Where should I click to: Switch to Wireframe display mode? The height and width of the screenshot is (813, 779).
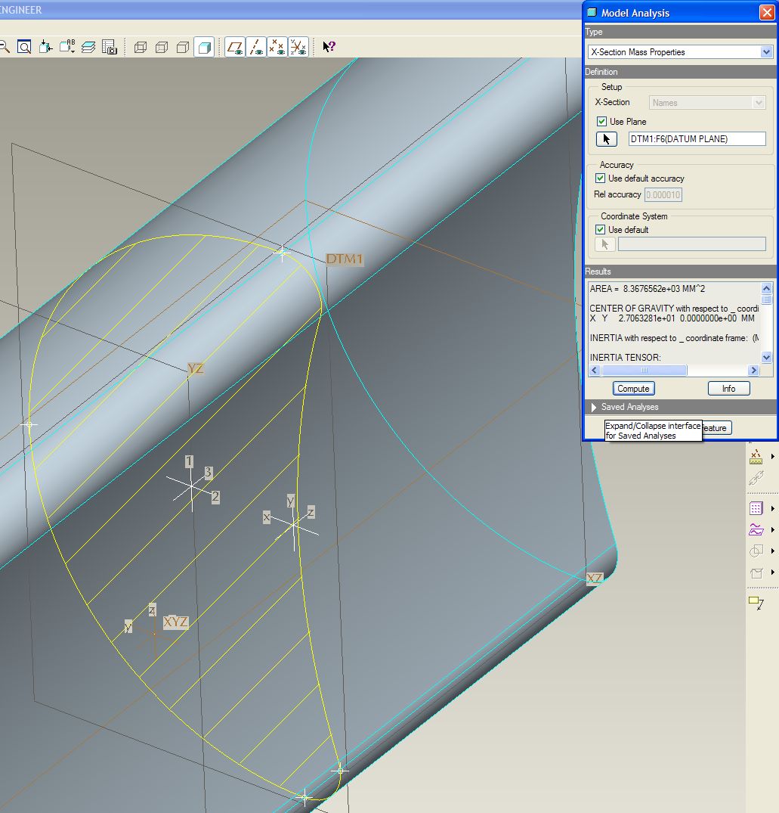point(141,47)
